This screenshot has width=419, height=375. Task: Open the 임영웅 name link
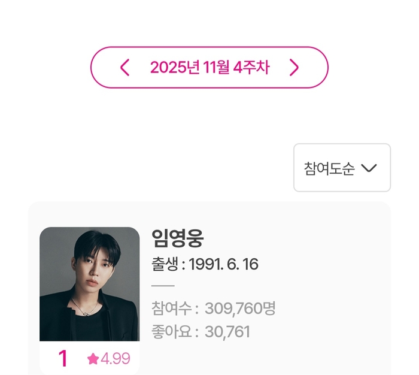(178, 238)
